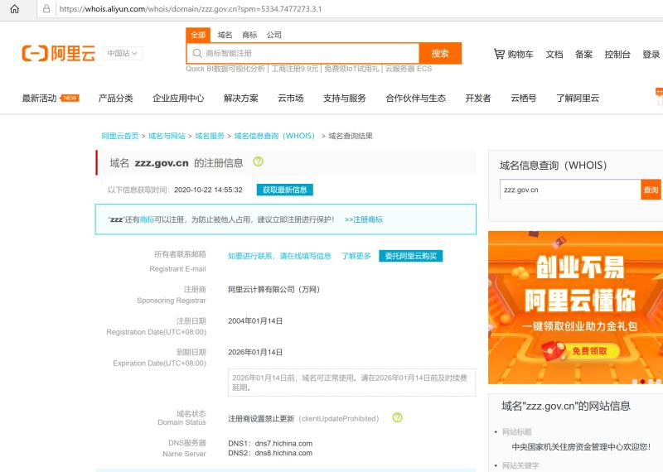
Task: Click the Aliyun logo
Action: 59,53
